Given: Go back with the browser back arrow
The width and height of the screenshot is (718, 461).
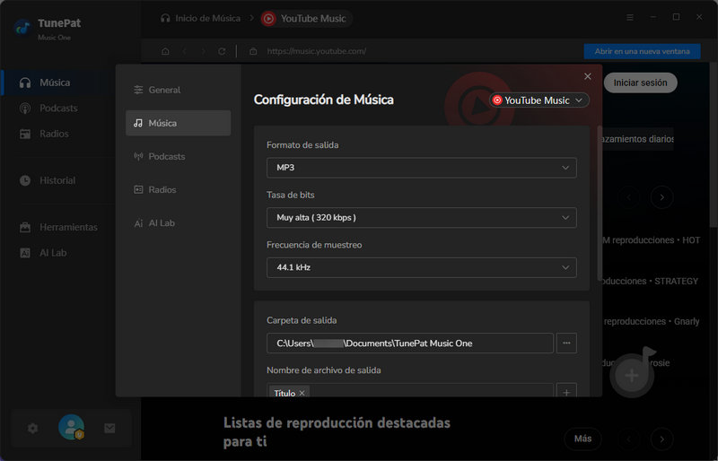Looking at the screenshot, I should coord(185,52).
